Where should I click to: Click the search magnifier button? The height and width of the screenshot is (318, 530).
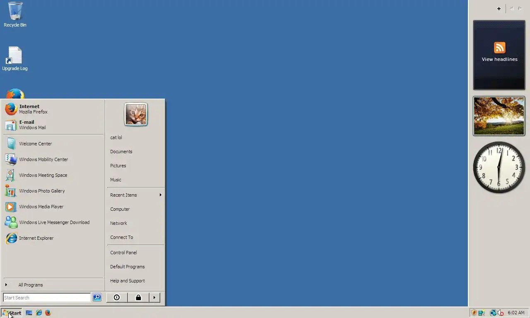click(97, 297)
